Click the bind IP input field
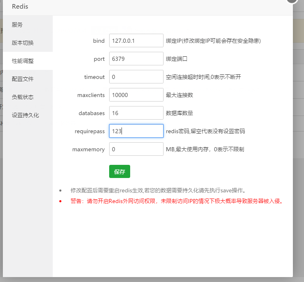 pyautogui.click(x=136, y=41)
